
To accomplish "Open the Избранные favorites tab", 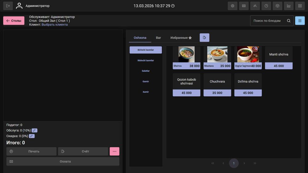I will tap(181, 38).
